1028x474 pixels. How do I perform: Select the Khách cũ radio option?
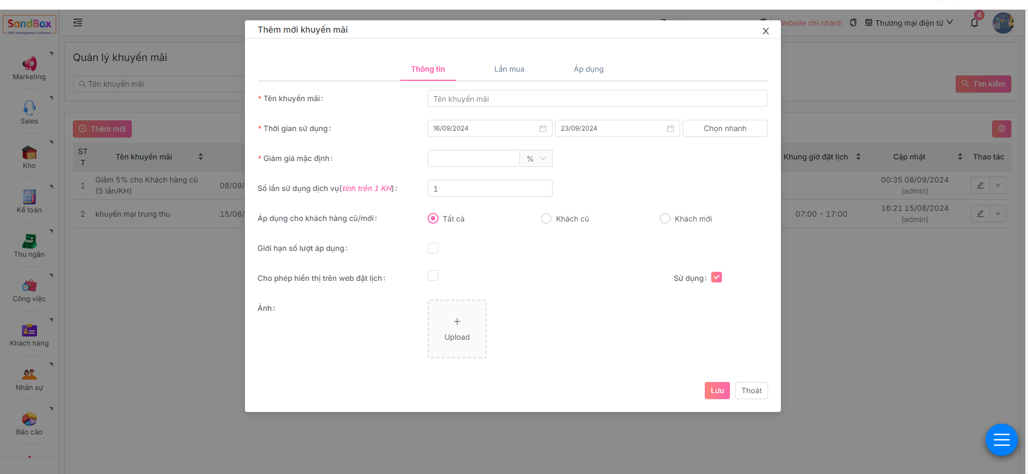click(546, 218)
